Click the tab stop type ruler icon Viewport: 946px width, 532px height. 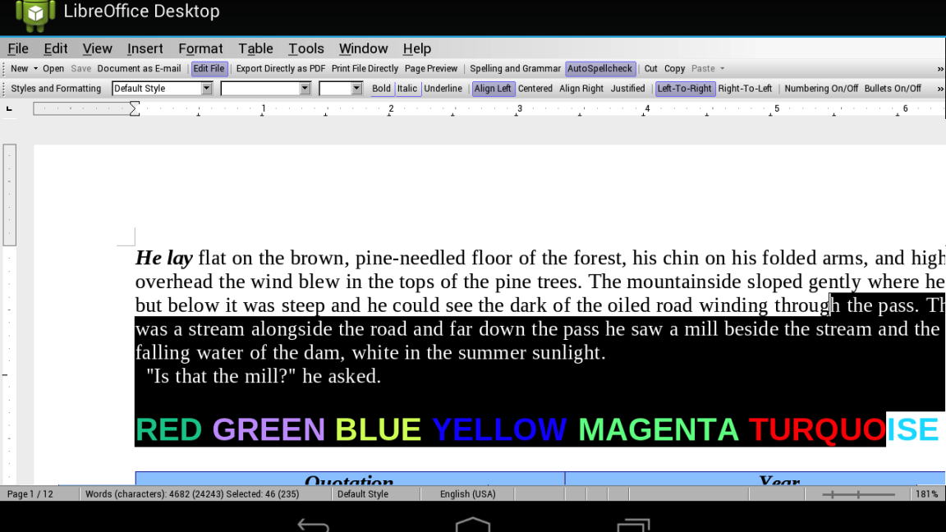(10, 108)
